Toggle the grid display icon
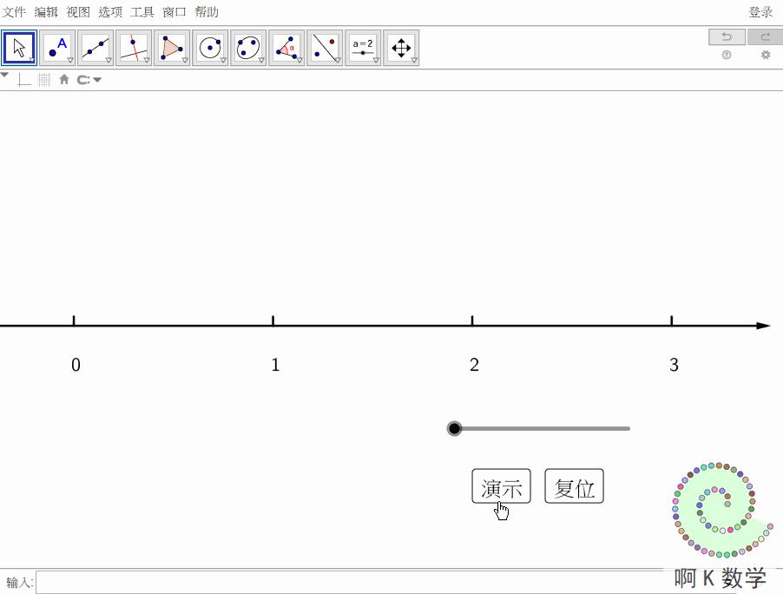Screen dimensions: 783x594 pos(43,79)
